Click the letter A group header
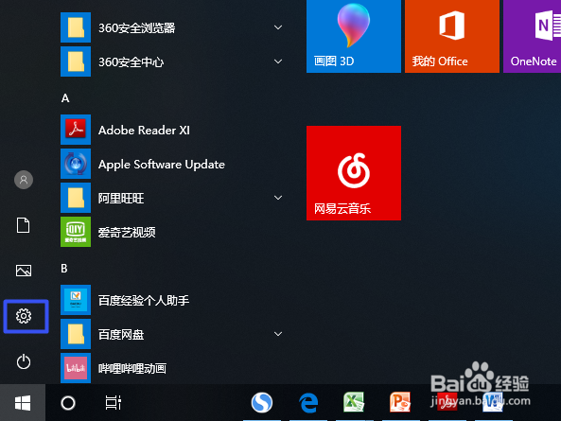The height and width of the screenshot is (421, 561). tap(65, 98)
